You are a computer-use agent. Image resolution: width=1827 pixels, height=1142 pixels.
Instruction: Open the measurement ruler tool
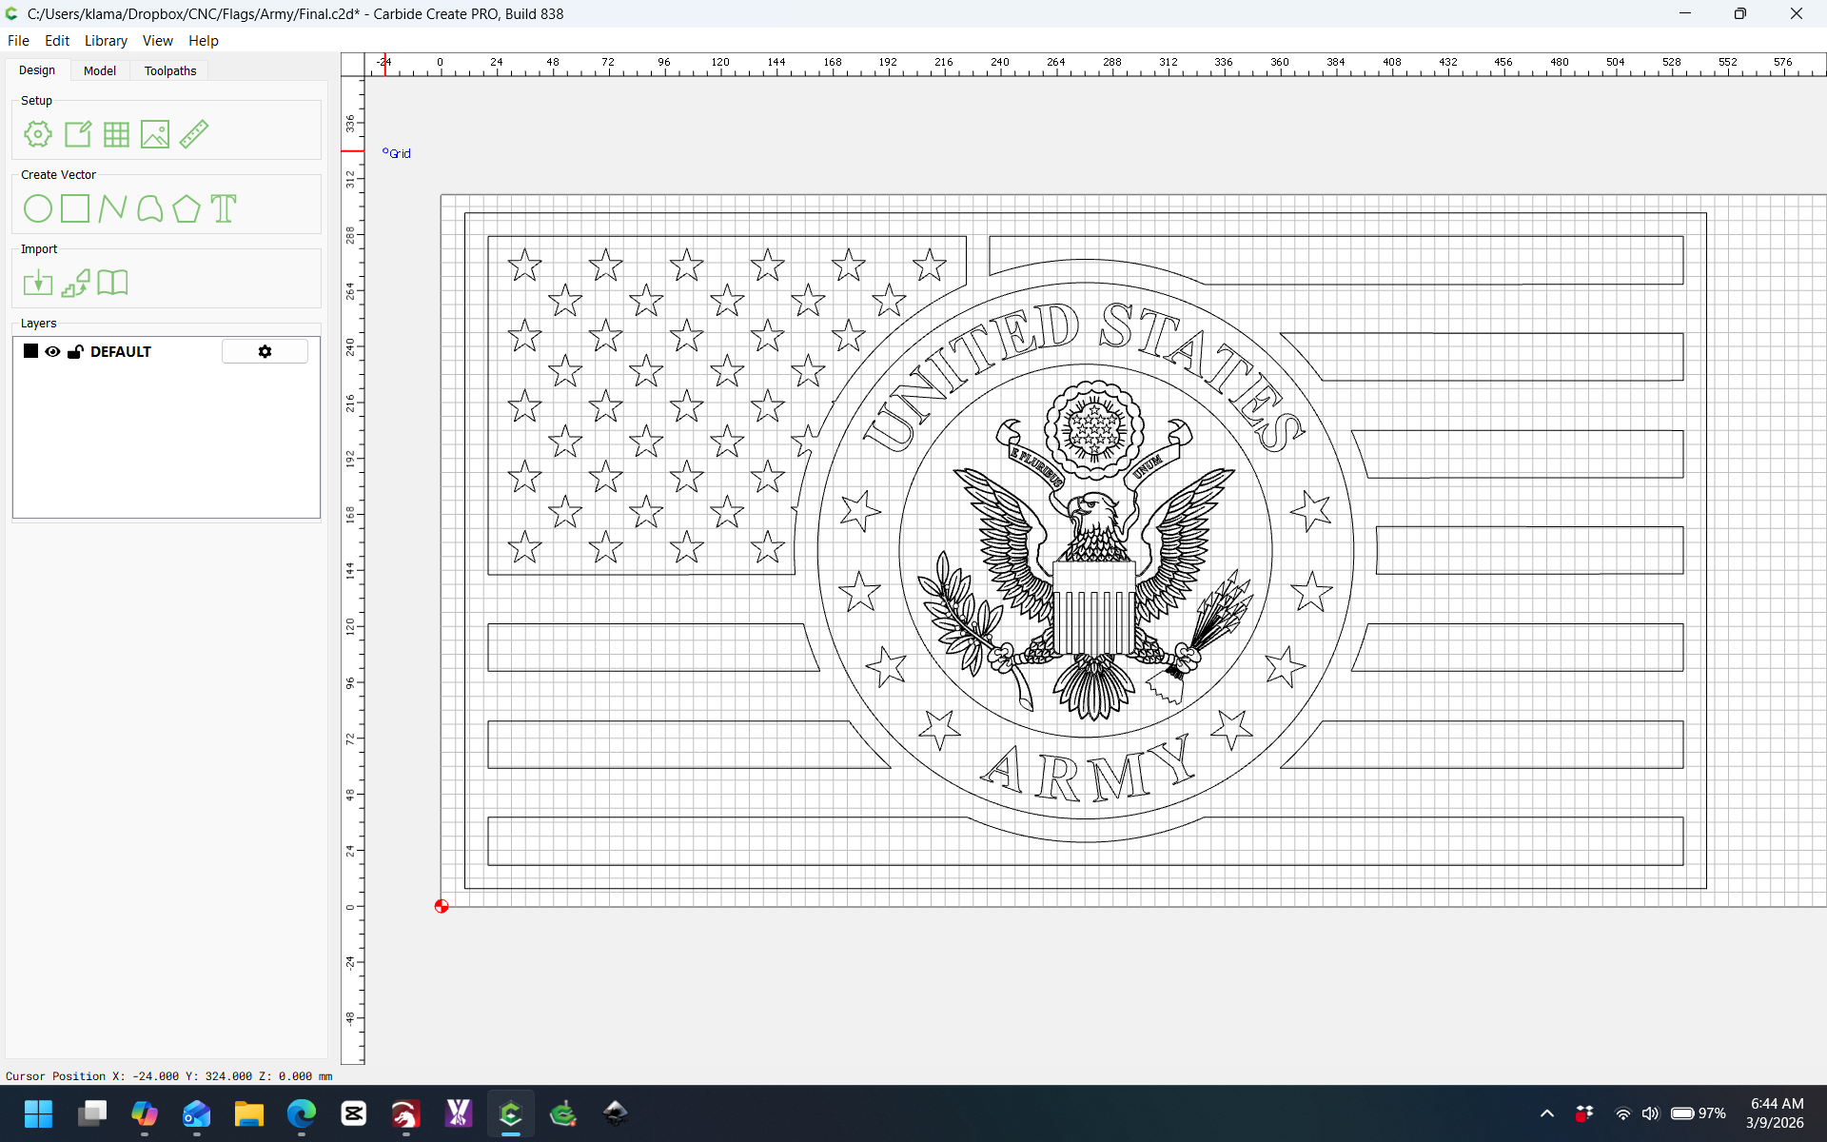tap(194, 134)
